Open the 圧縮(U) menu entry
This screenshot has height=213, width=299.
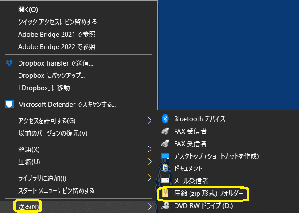point(29,162)
